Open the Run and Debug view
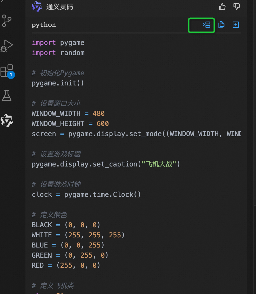 point(7,46)
